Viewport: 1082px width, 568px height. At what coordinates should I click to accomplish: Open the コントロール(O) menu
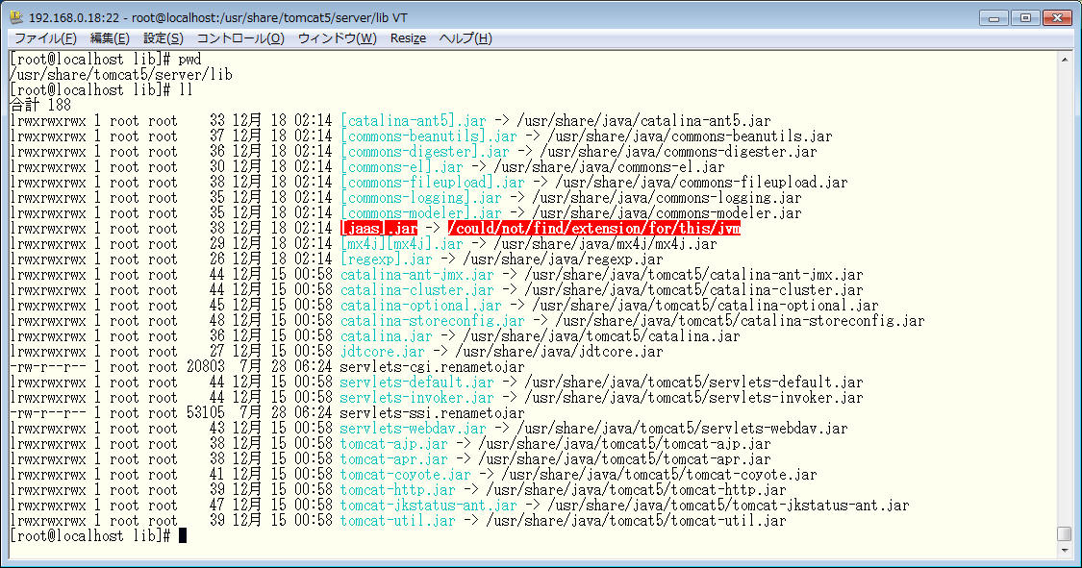(x=240, y=38)
